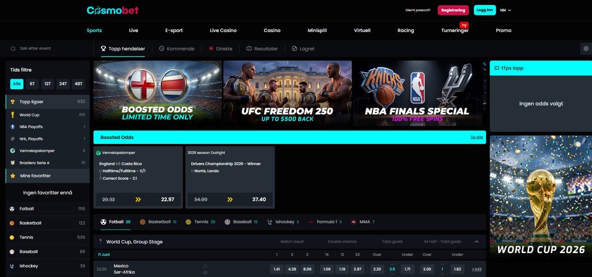Open the NBA Finals Special banner
Viewport: 592px width, 277px height.
[x=417, y=94]
